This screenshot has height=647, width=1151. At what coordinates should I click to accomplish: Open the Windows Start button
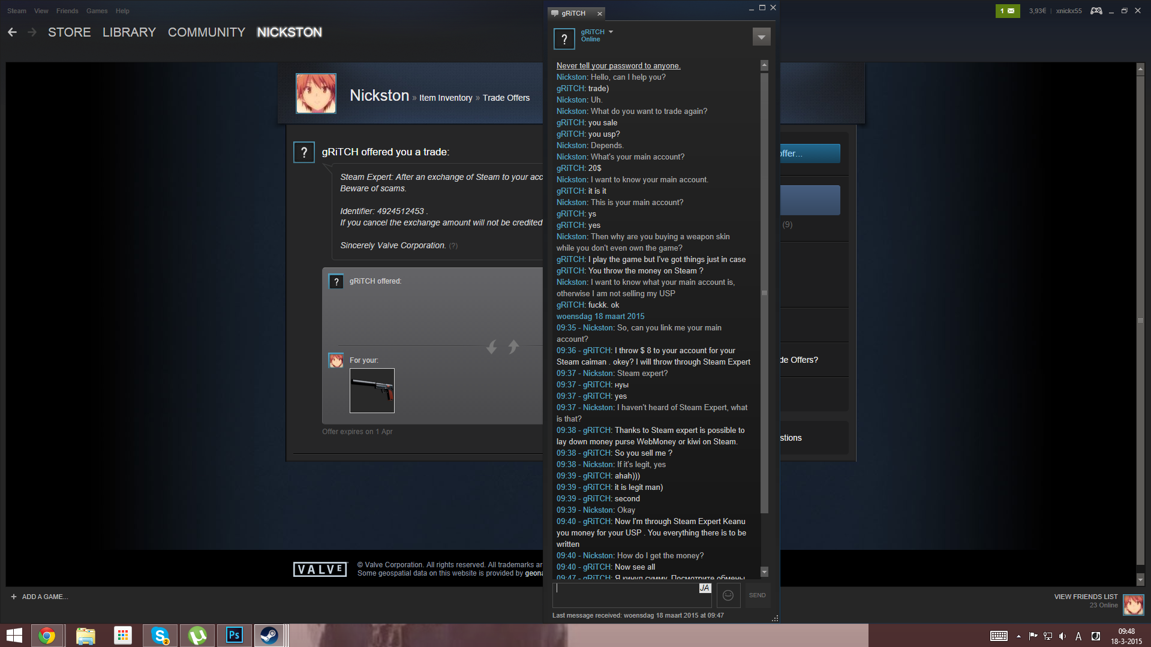14,636
